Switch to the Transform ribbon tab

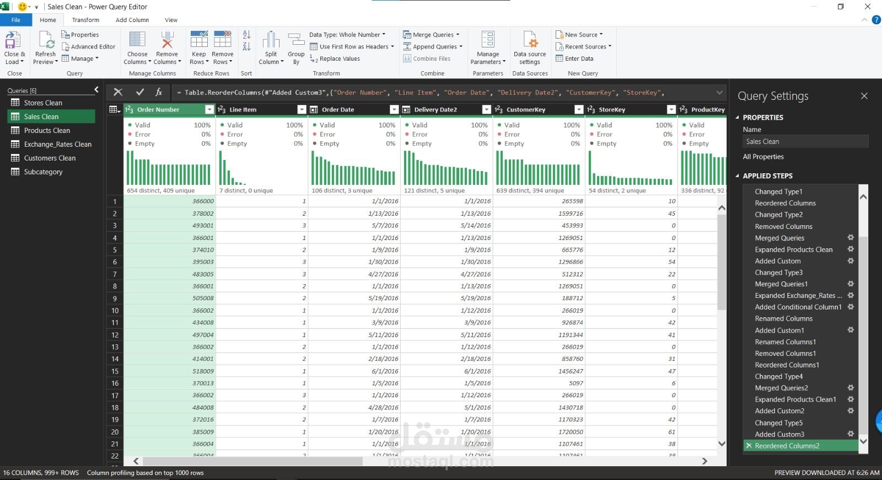(x=85, y=20)
